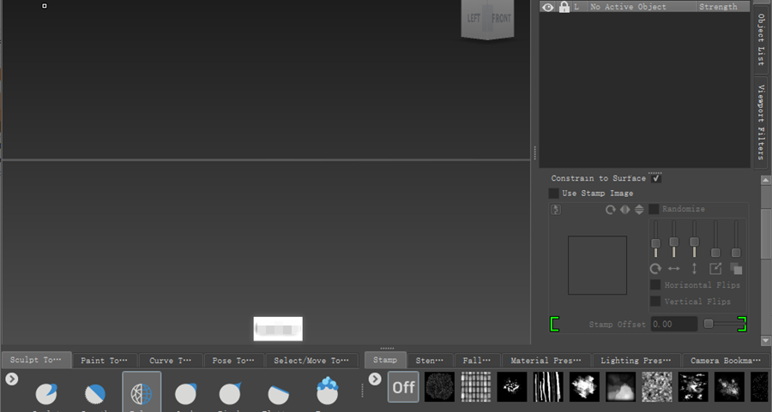Viewport: 772px width, 412px height.
Task: Select the Smooth tool icon
Action: 95,393
